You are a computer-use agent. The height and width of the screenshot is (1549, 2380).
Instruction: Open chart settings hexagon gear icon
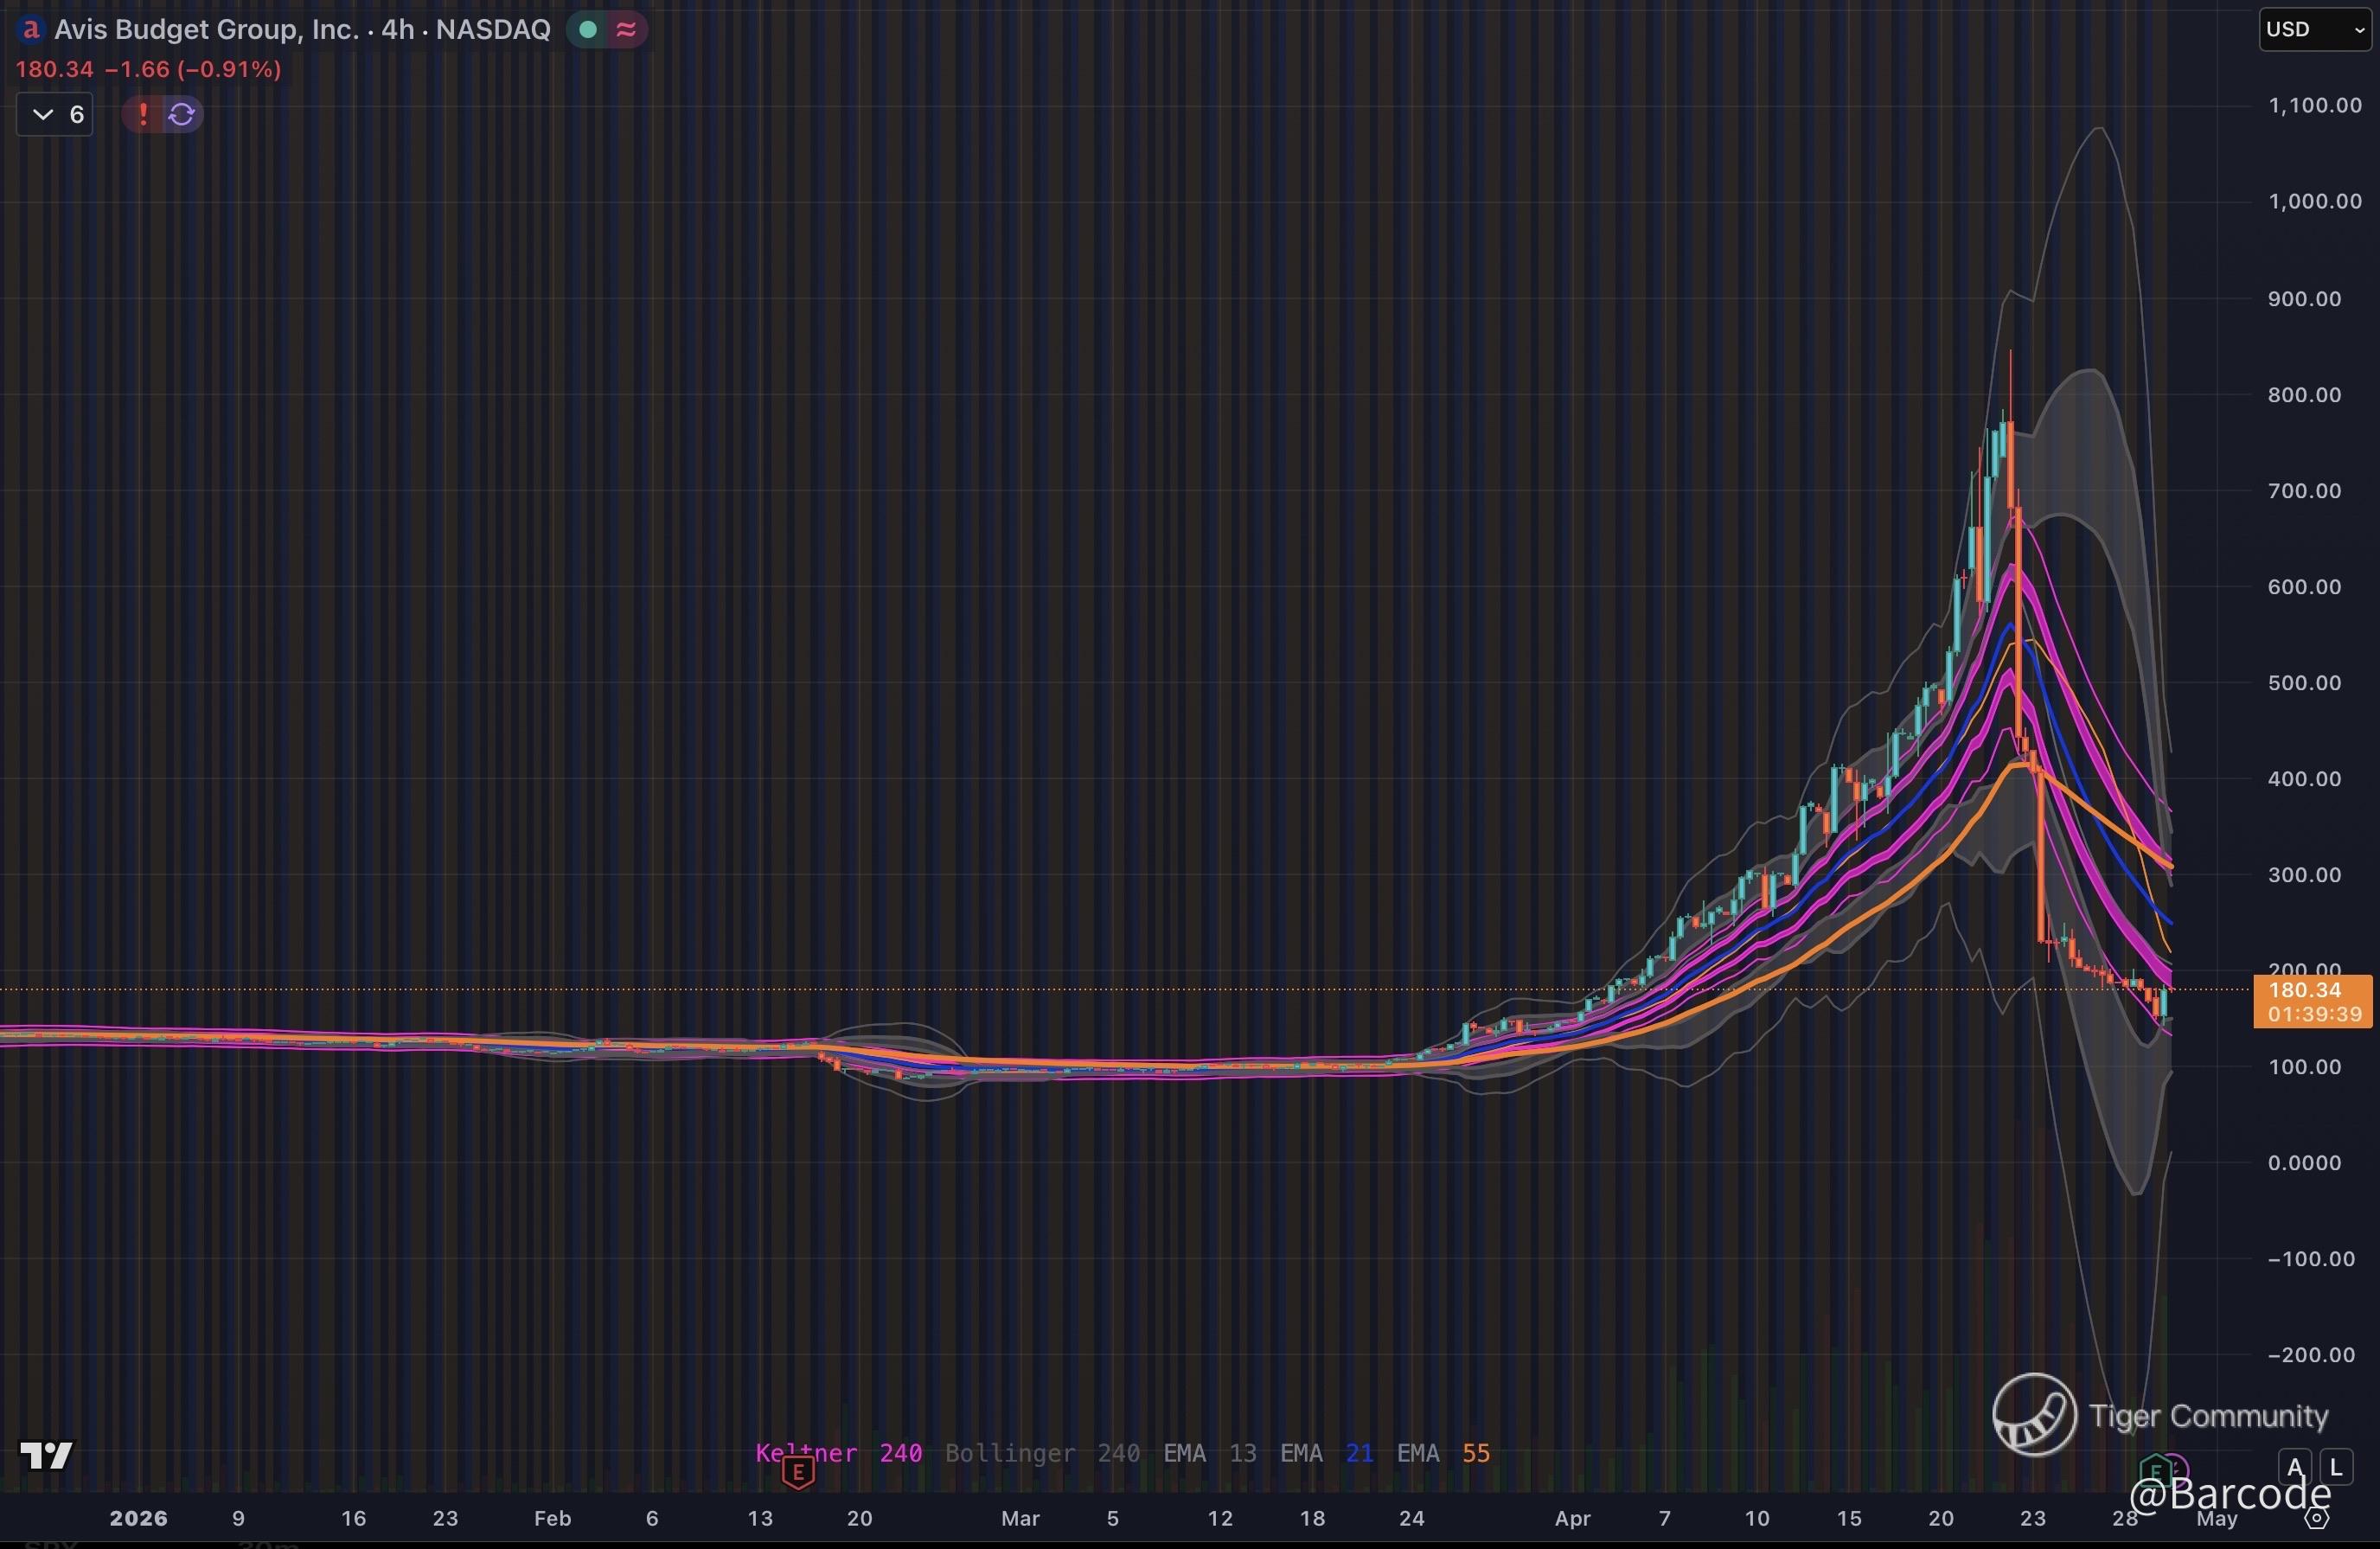[x=2316, y=1518]
